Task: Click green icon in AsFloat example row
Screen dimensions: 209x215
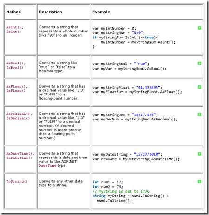Action: pos(199,87)
